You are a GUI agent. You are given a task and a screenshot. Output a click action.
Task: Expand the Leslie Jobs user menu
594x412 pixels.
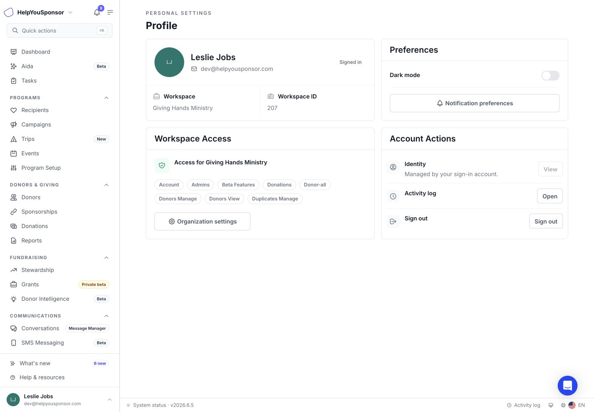tap(110, 400)
